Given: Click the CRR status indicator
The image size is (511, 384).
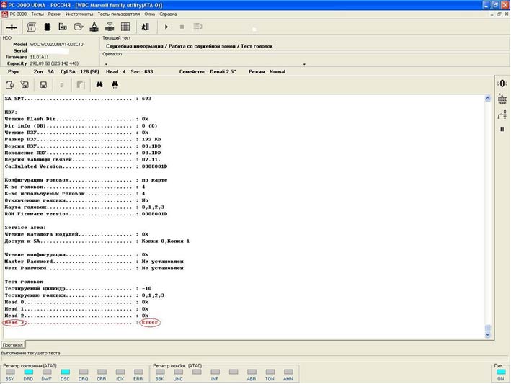Looking at the screenshot, I should click(102, 372).
